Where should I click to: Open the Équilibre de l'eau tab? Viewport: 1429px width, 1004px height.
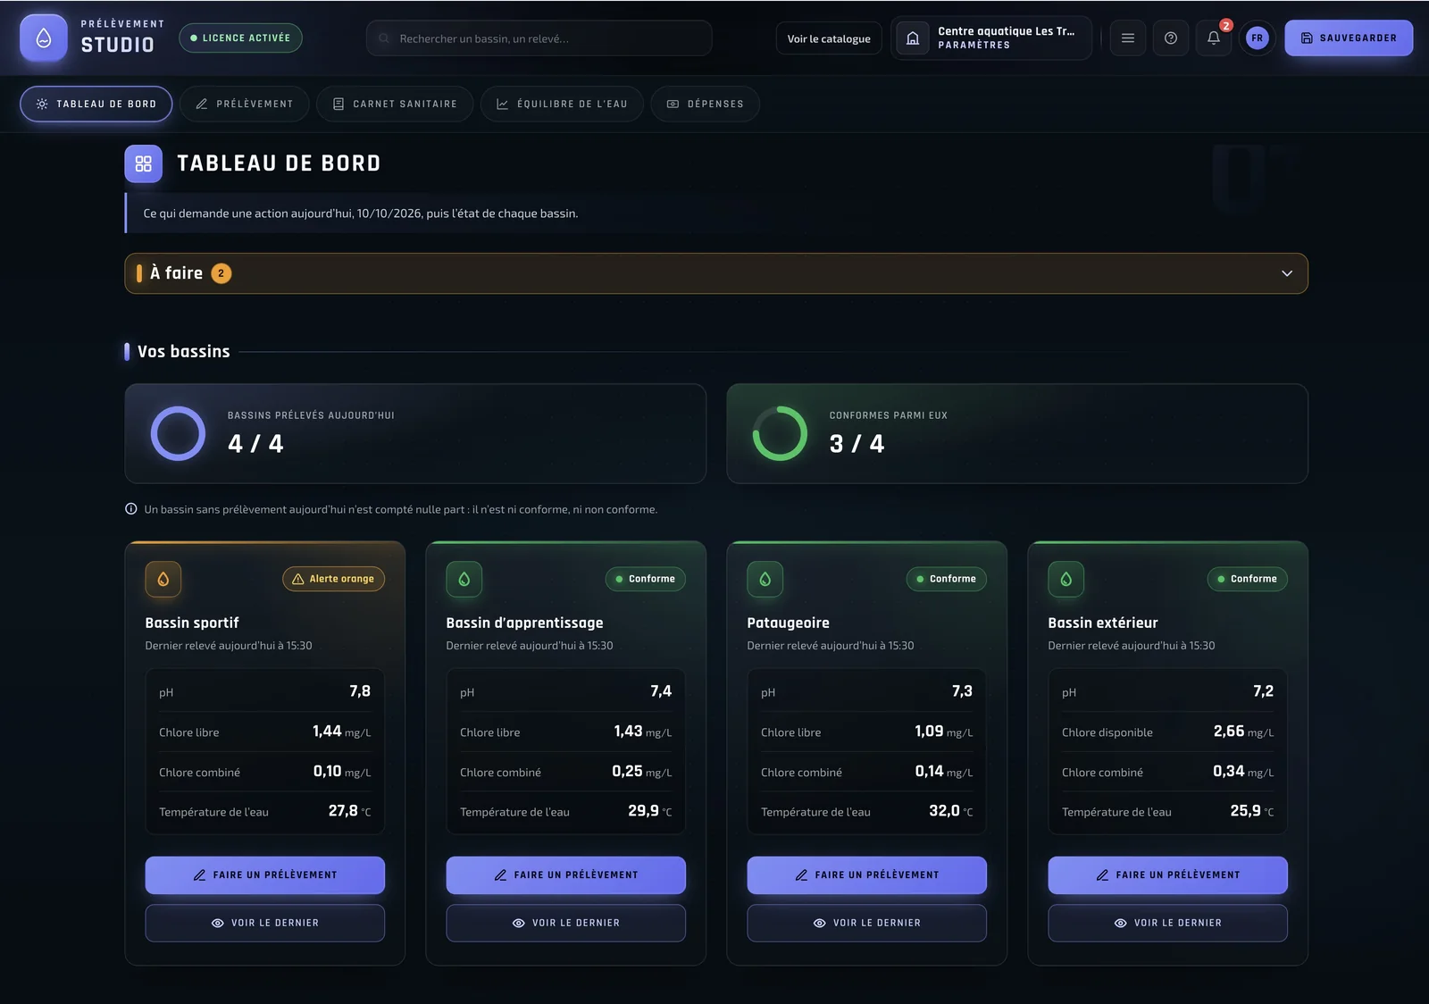click(562, 104)
